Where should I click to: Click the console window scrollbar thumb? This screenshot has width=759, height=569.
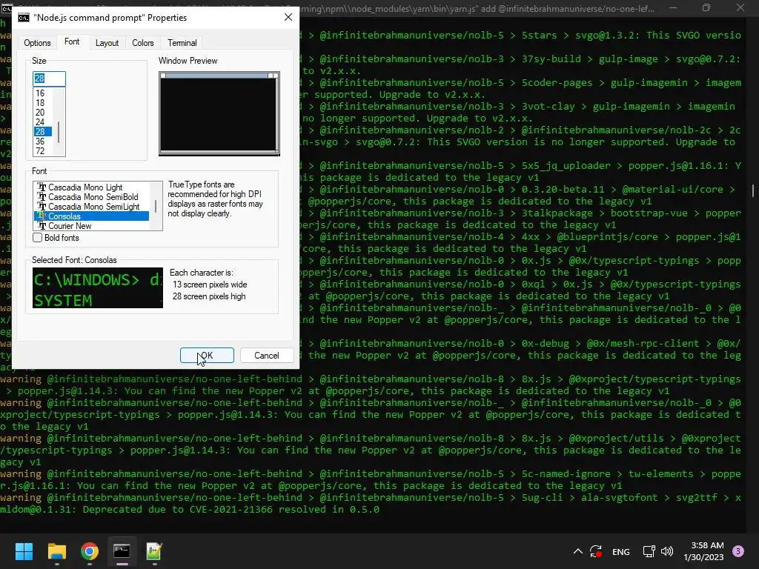[x=753, y=190]
